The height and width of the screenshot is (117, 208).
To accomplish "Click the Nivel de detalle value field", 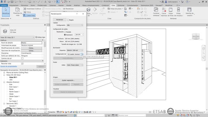I will [32, 43].
